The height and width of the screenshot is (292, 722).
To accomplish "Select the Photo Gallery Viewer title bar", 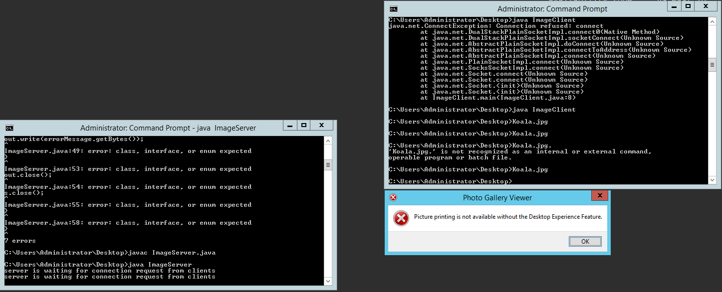I will click(497, 197).
